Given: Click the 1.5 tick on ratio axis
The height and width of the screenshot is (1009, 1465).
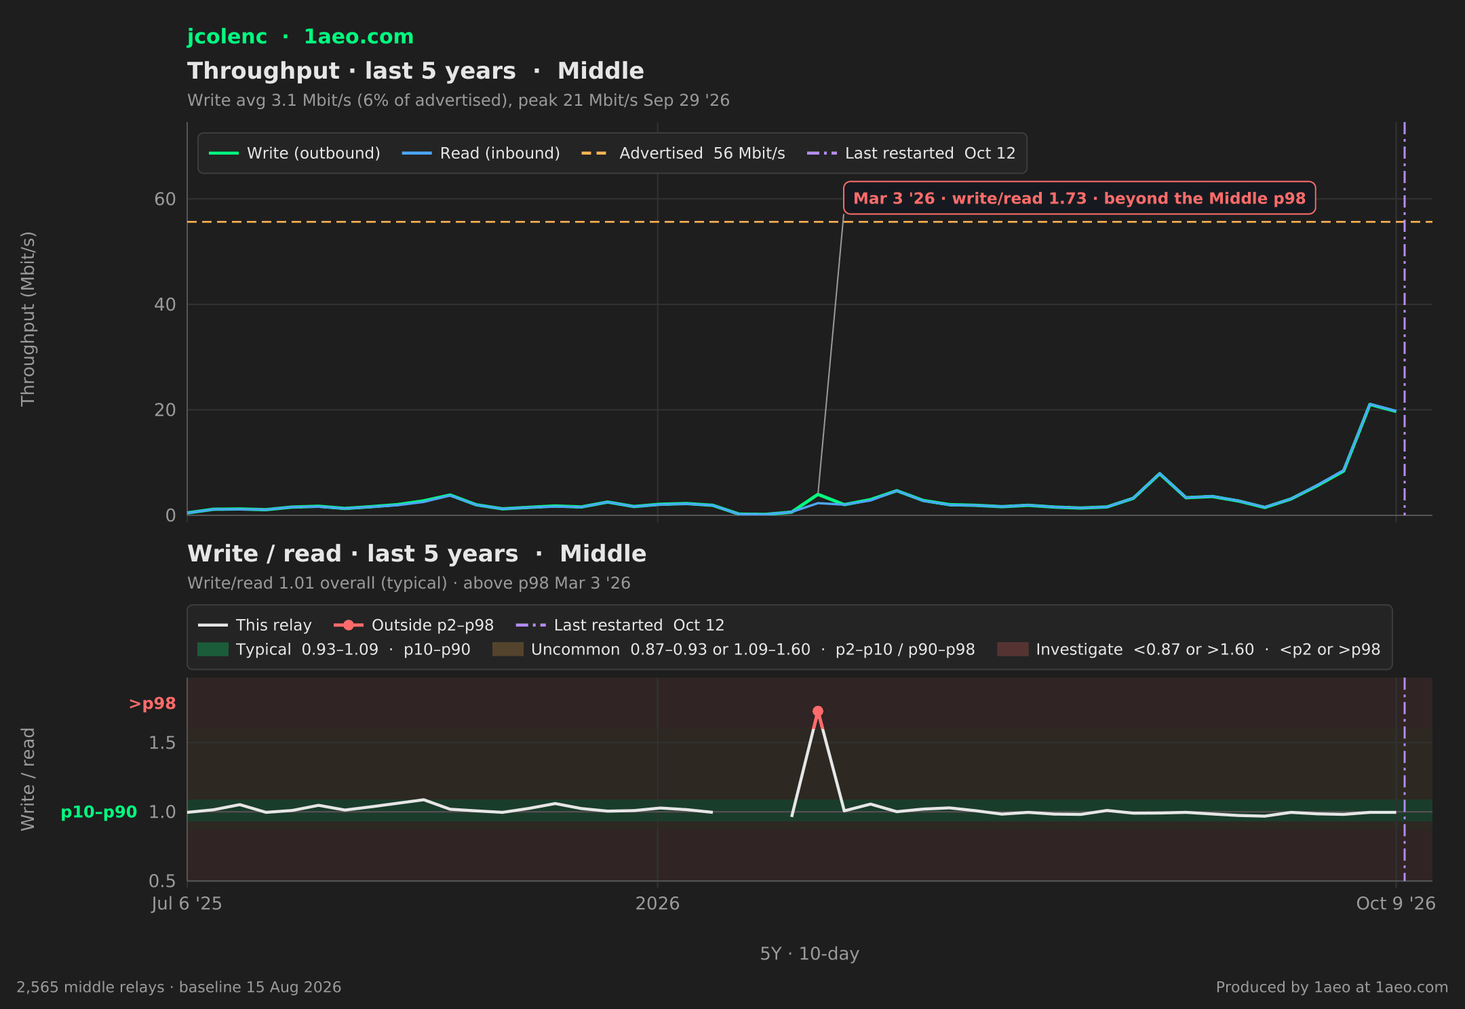Looking at the screenshot, I should pyautogui.click(x=162, y=743).
